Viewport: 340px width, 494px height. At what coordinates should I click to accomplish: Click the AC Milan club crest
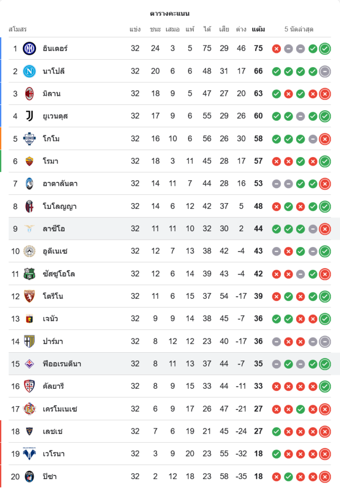click(30, 93)
